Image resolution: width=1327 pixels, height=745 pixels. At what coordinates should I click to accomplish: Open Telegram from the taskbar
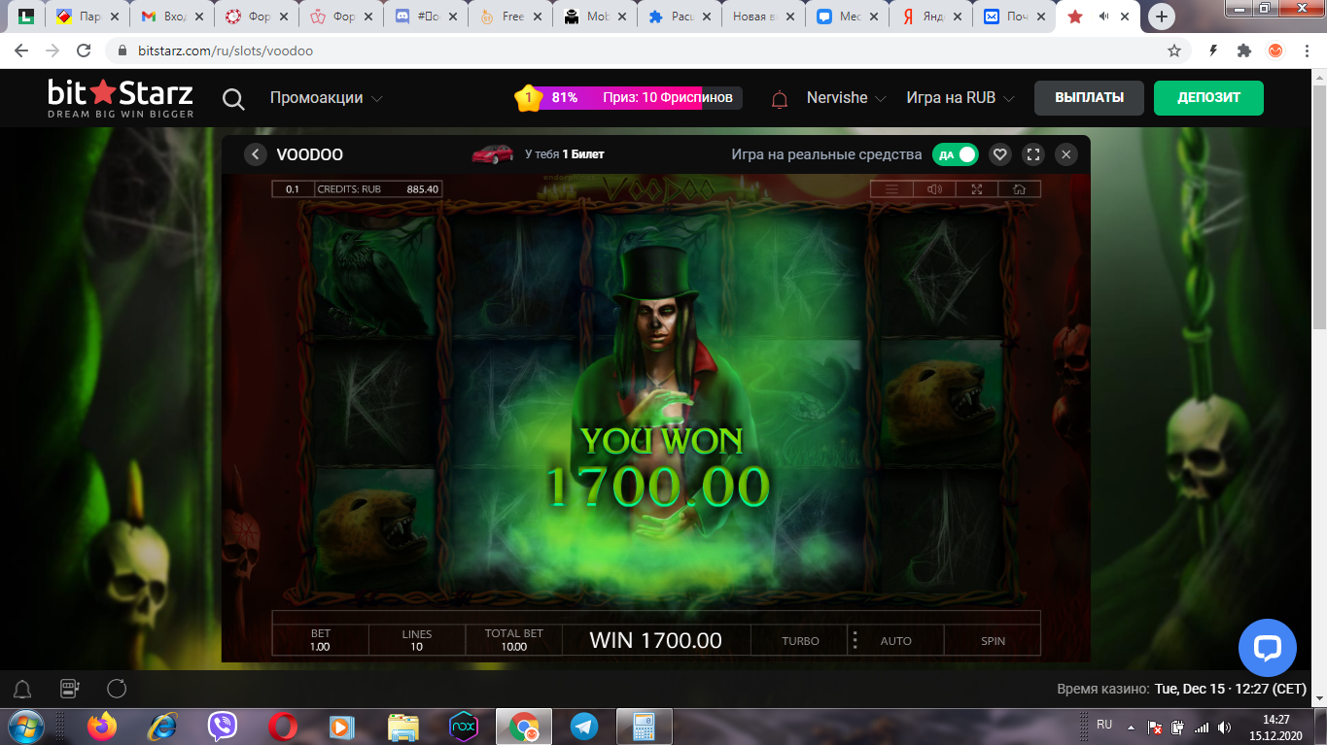pos(584,727)
